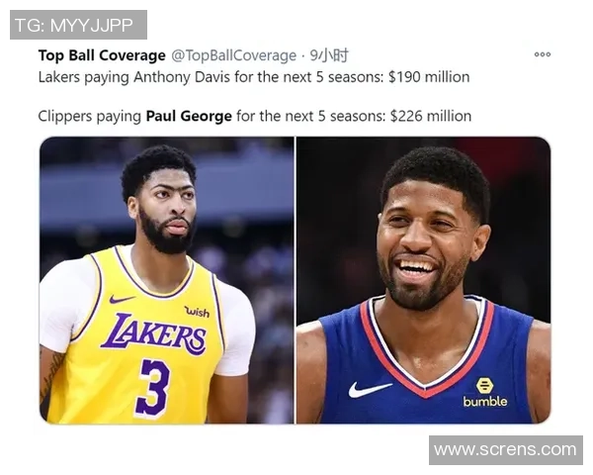593x475 pixels.
Task: Click the white Nike swoosh on Clippers jersey
Action: [369, 389]
